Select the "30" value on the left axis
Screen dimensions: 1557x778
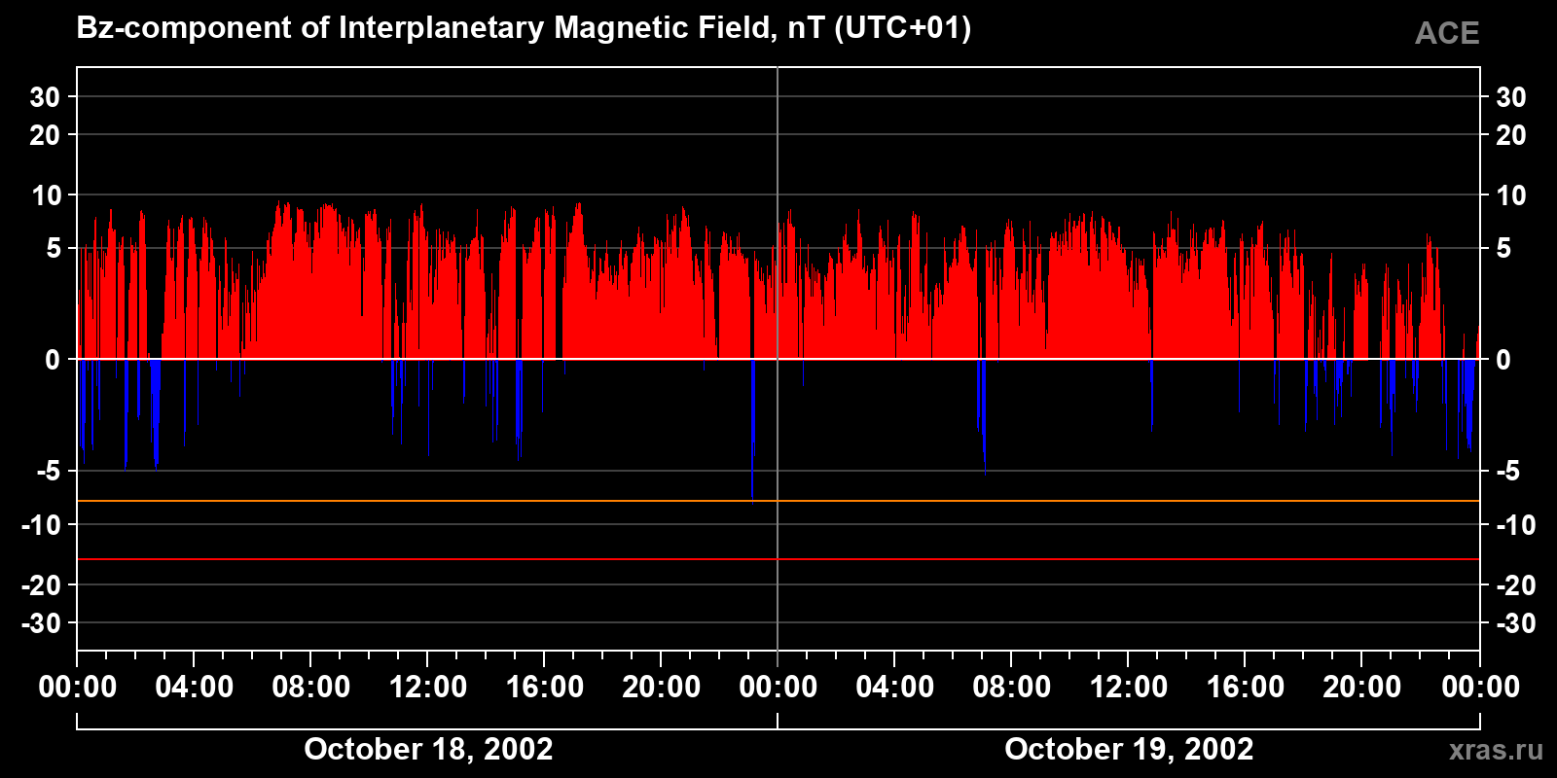coord(45,97)
